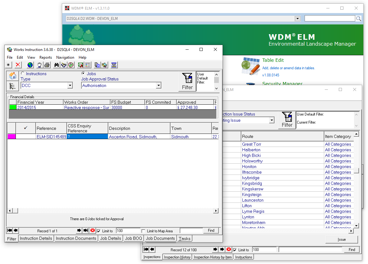Screen dimensions: 368x264
Task: Click the magenta status swatch in job row
Action: pyautogui.click(x=11, y=137)
